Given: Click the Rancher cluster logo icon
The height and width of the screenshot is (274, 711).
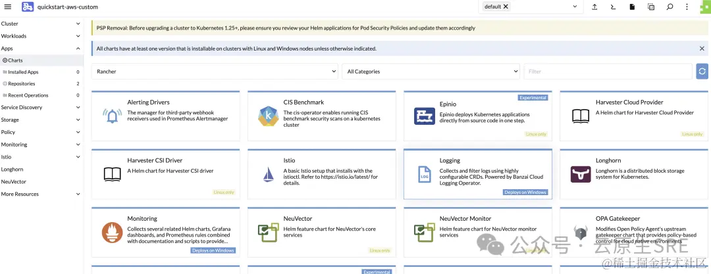Looking at the screenshot, I should pos(27,7).
